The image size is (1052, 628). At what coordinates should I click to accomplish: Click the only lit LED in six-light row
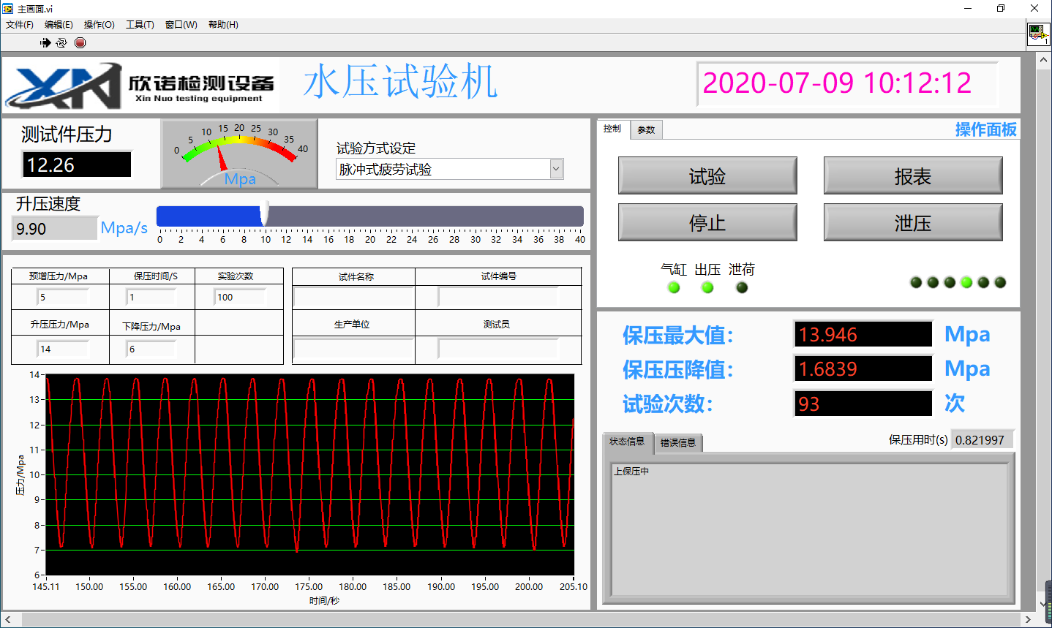tap(966, 282)
